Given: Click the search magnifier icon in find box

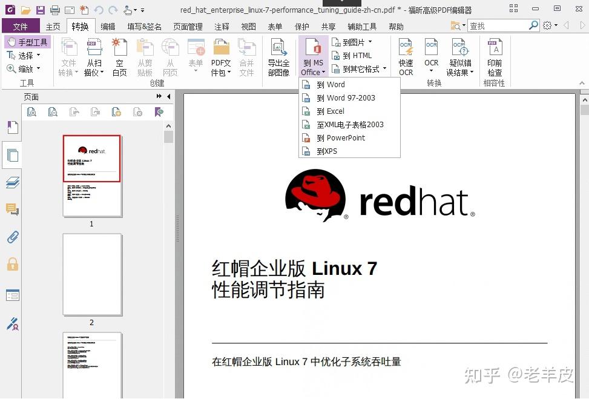Looking at the screenshot, I should click(x=533, y=25).
